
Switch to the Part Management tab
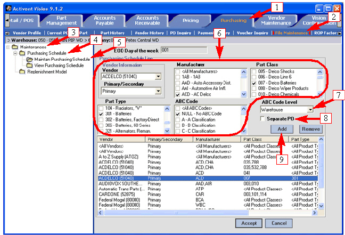[x=61, y=20]
